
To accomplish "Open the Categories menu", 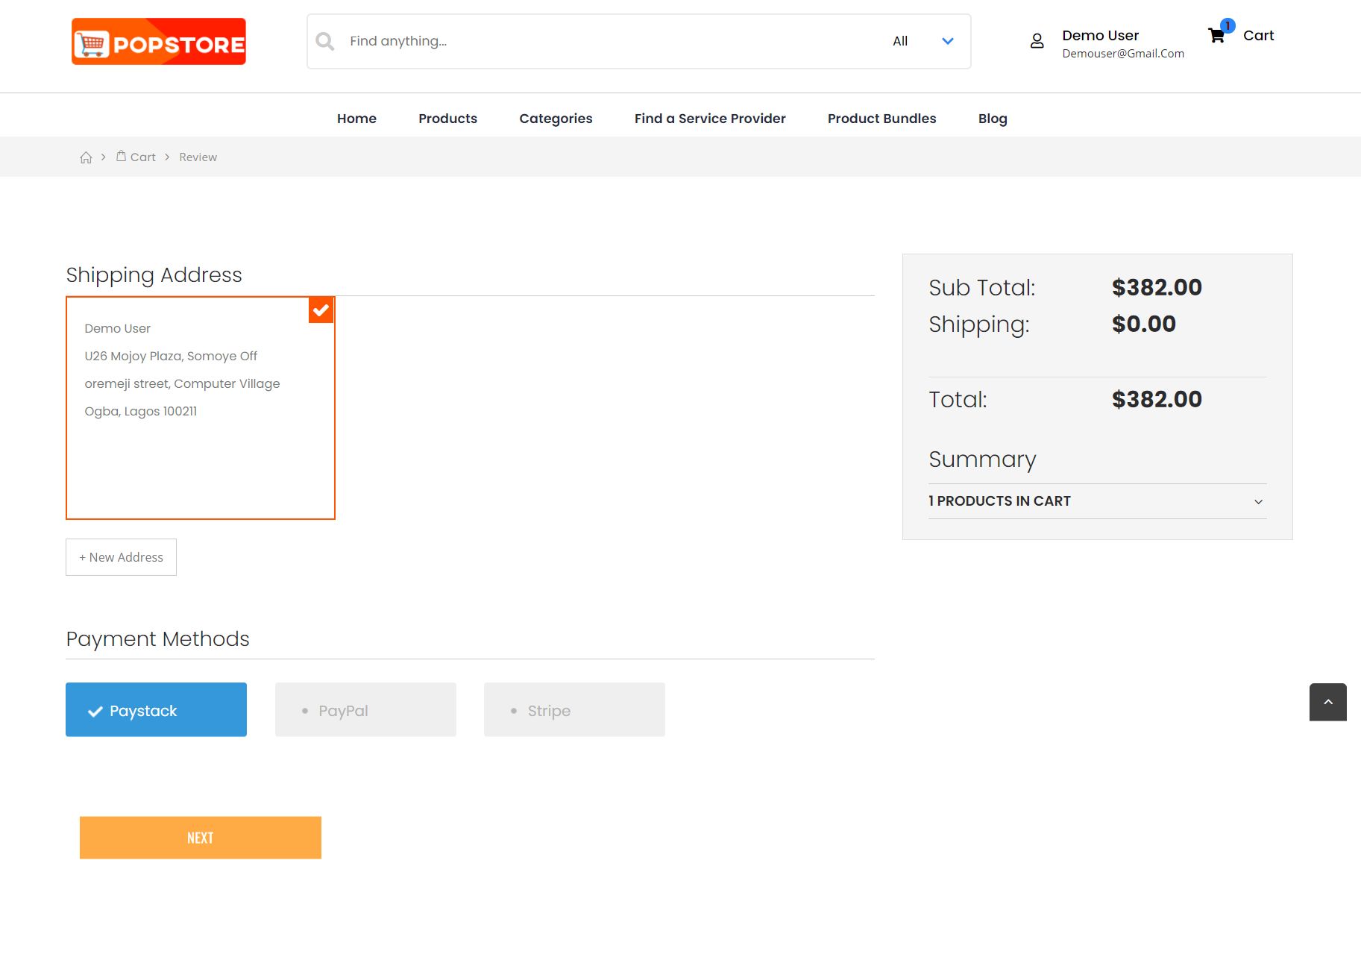I will (556, 119).
